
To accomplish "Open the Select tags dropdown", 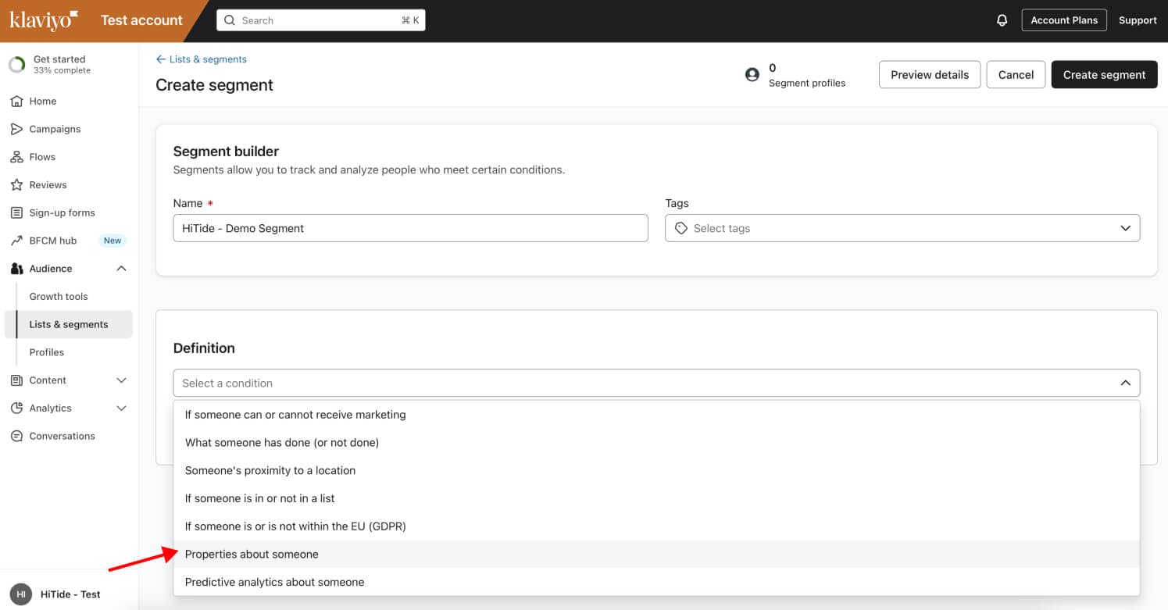I will point(902,228).
